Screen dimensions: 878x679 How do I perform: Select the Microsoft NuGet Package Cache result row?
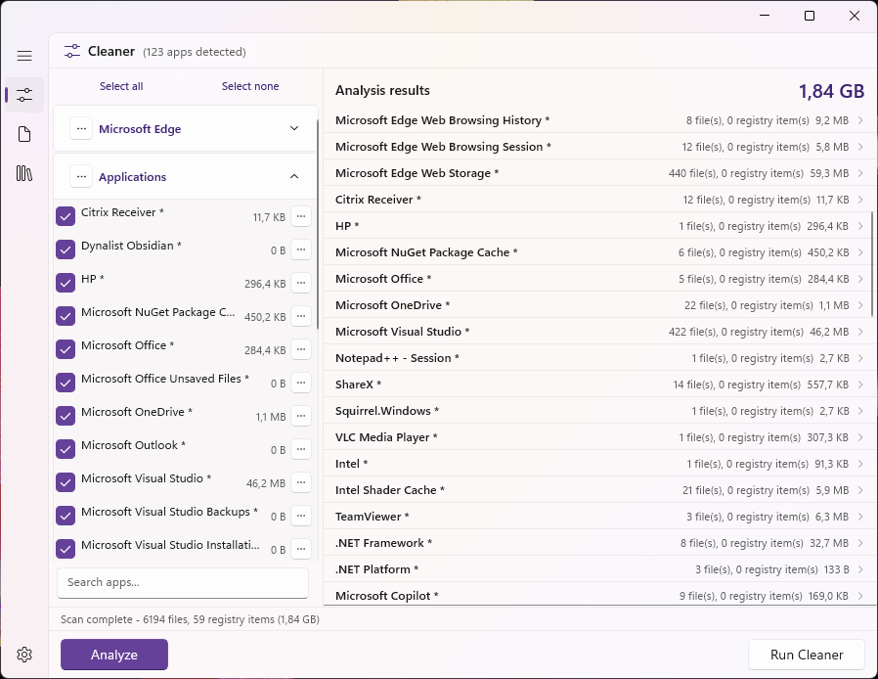pyautogui.click(x=599, y=252)
